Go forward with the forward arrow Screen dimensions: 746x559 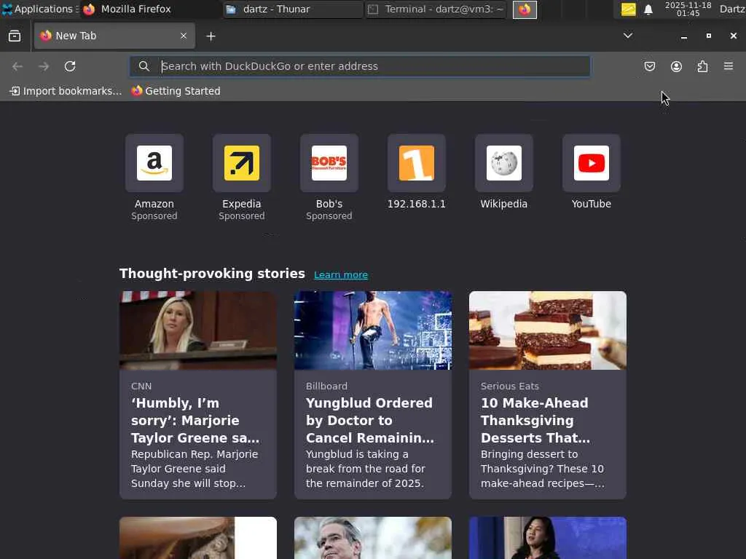44,66
